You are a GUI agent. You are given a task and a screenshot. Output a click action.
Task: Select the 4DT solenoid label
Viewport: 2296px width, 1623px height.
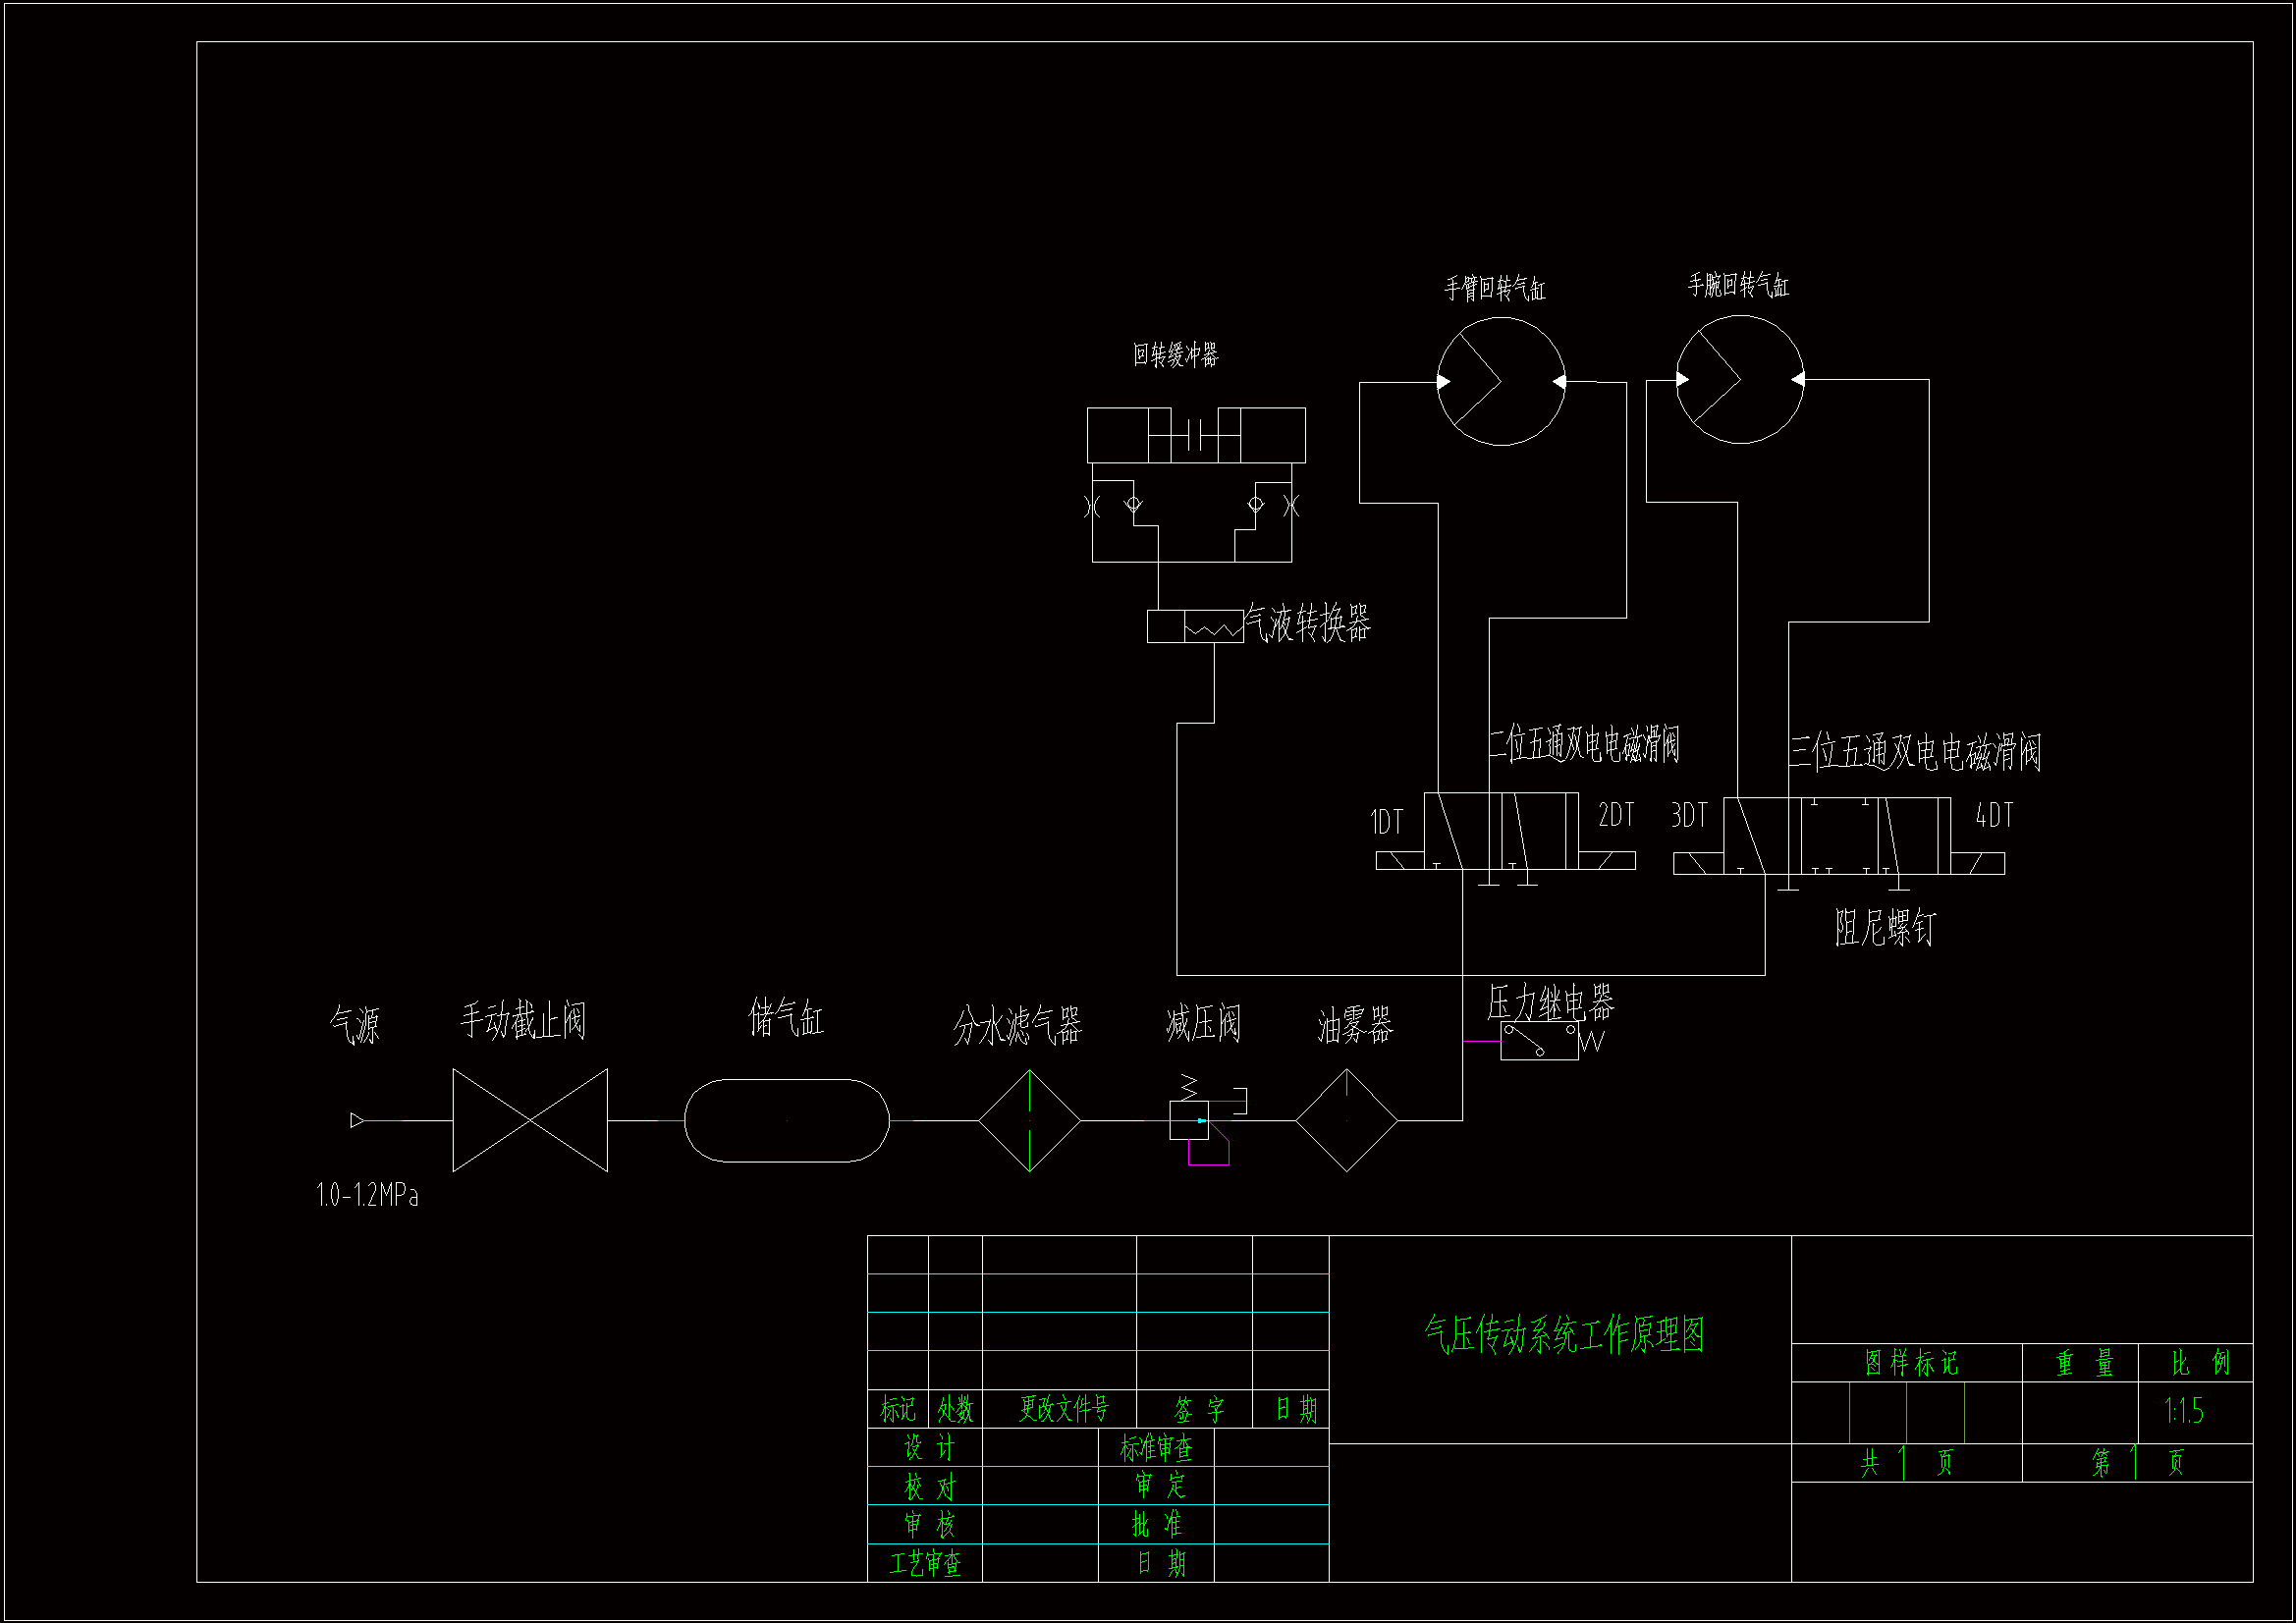1993,816
